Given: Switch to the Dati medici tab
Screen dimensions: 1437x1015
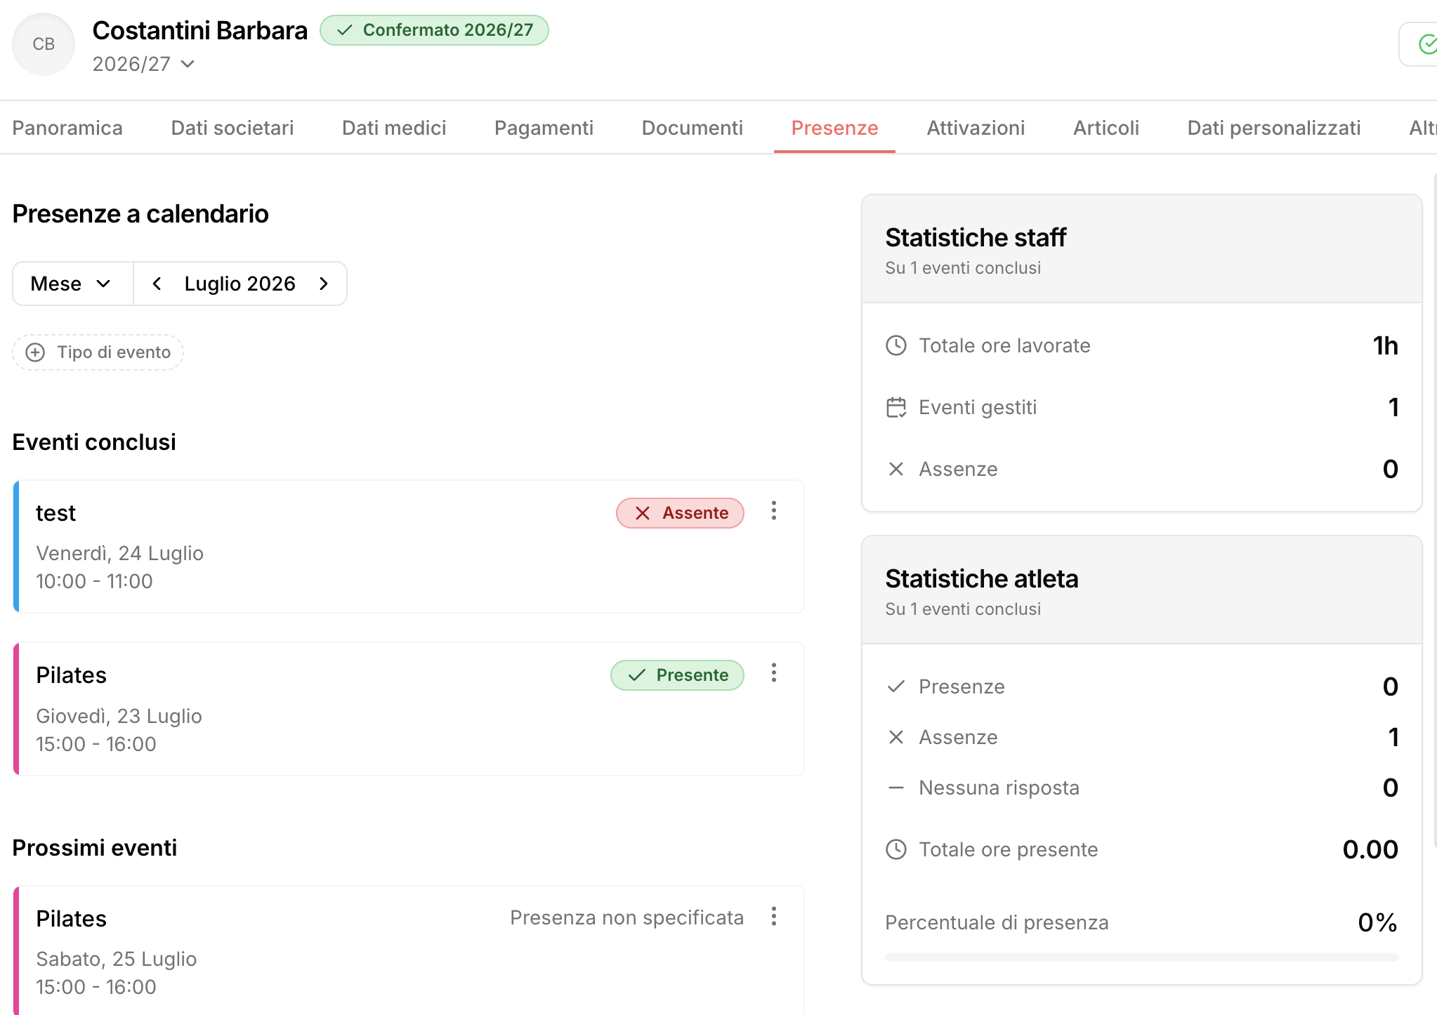Looking at the screenshot, I should coord(394,128).
